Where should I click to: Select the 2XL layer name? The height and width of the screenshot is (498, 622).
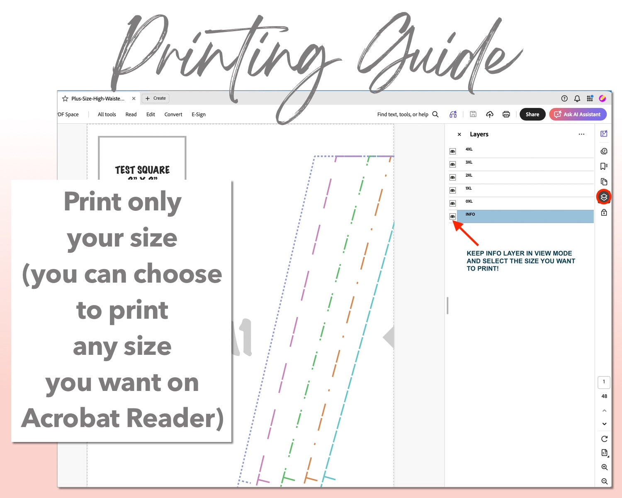tap(469, 175)
